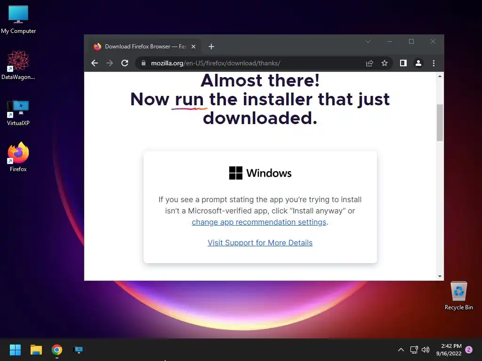Show hidden system tray icons
This screenshot has height=361, width=482.
point(401,350)
